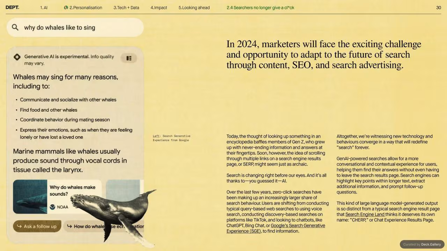Click paragraph GenAI-powered searches allow for
The image size is (447, 251).
[x=388, y=175]
